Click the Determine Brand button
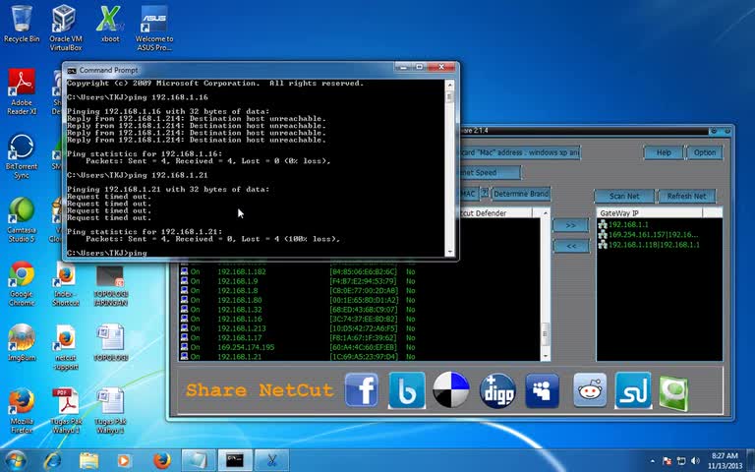This screenshot has height=472, width=755. pos(520,194)
